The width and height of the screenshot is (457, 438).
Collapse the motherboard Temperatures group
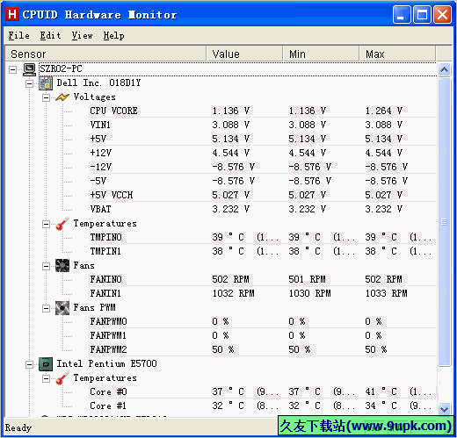coord(46,225)
